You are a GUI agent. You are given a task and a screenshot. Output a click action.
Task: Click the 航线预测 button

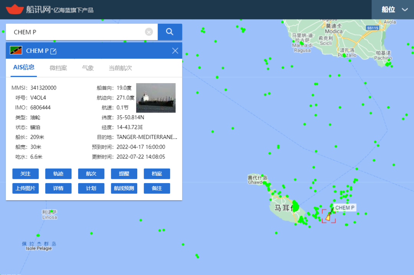[x=124, y=188]
